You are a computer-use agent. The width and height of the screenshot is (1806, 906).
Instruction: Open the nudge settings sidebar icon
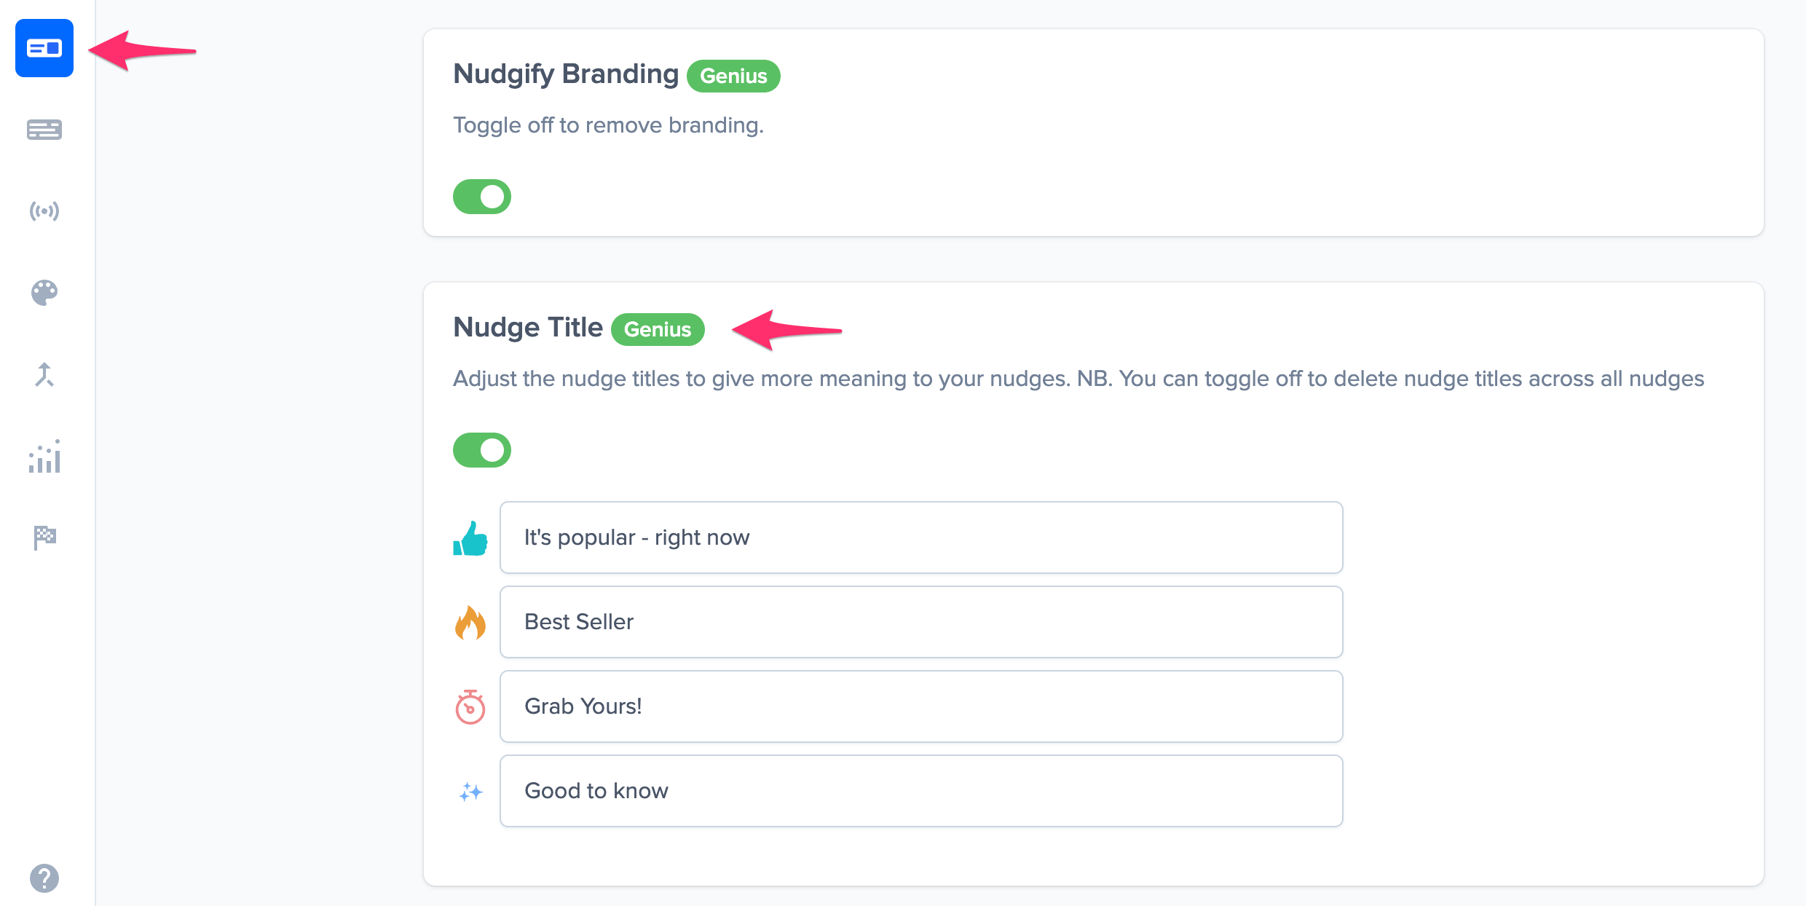coord(44,48)
